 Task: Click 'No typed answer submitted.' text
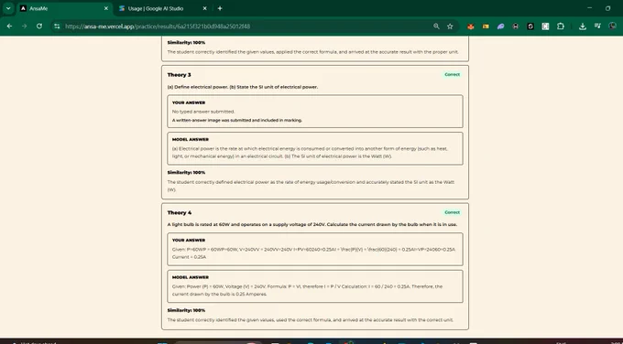coord(203,112)
